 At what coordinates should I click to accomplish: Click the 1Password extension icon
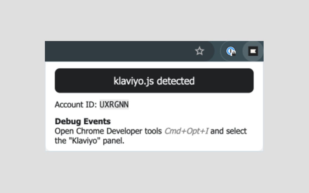pyautogui.click(x=231, y=51)
